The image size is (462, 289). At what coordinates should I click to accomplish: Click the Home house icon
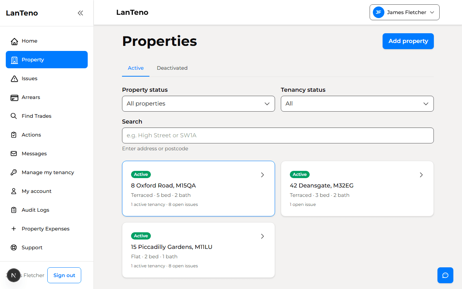[14, 41]
